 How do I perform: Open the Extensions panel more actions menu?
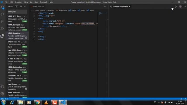pyautogui.click(x=25, y=6)
